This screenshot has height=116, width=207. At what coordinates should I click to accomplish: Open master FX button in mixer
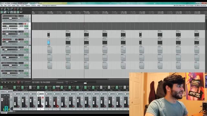[1, 87]
